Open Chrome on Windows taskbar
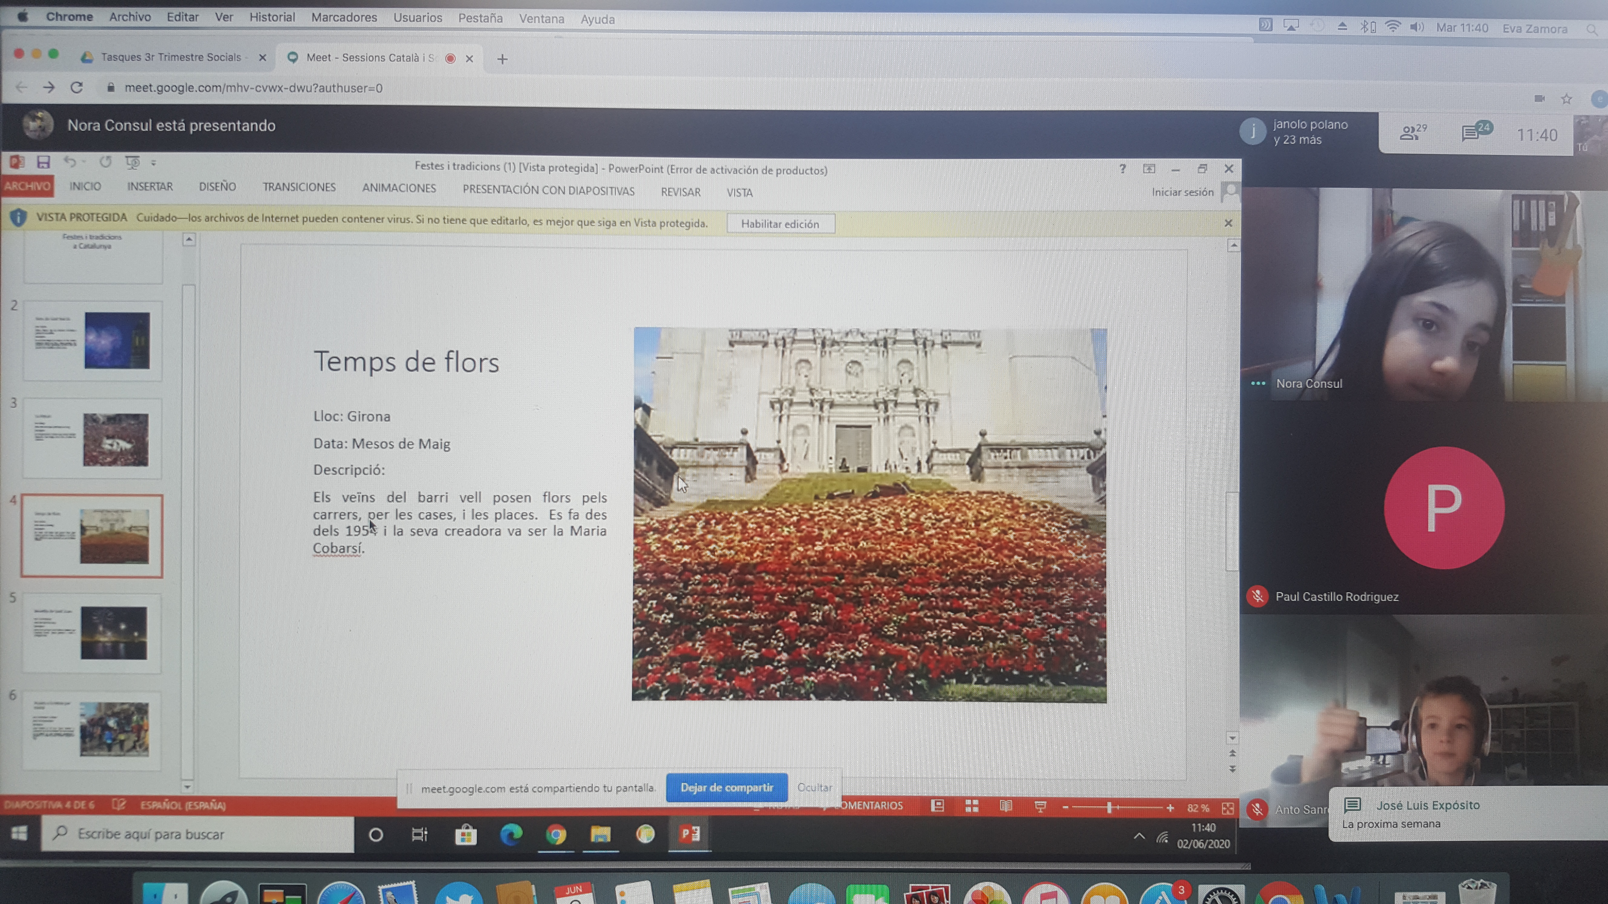This screenshot has height=904, width=1608. click(x=555, y=835)
